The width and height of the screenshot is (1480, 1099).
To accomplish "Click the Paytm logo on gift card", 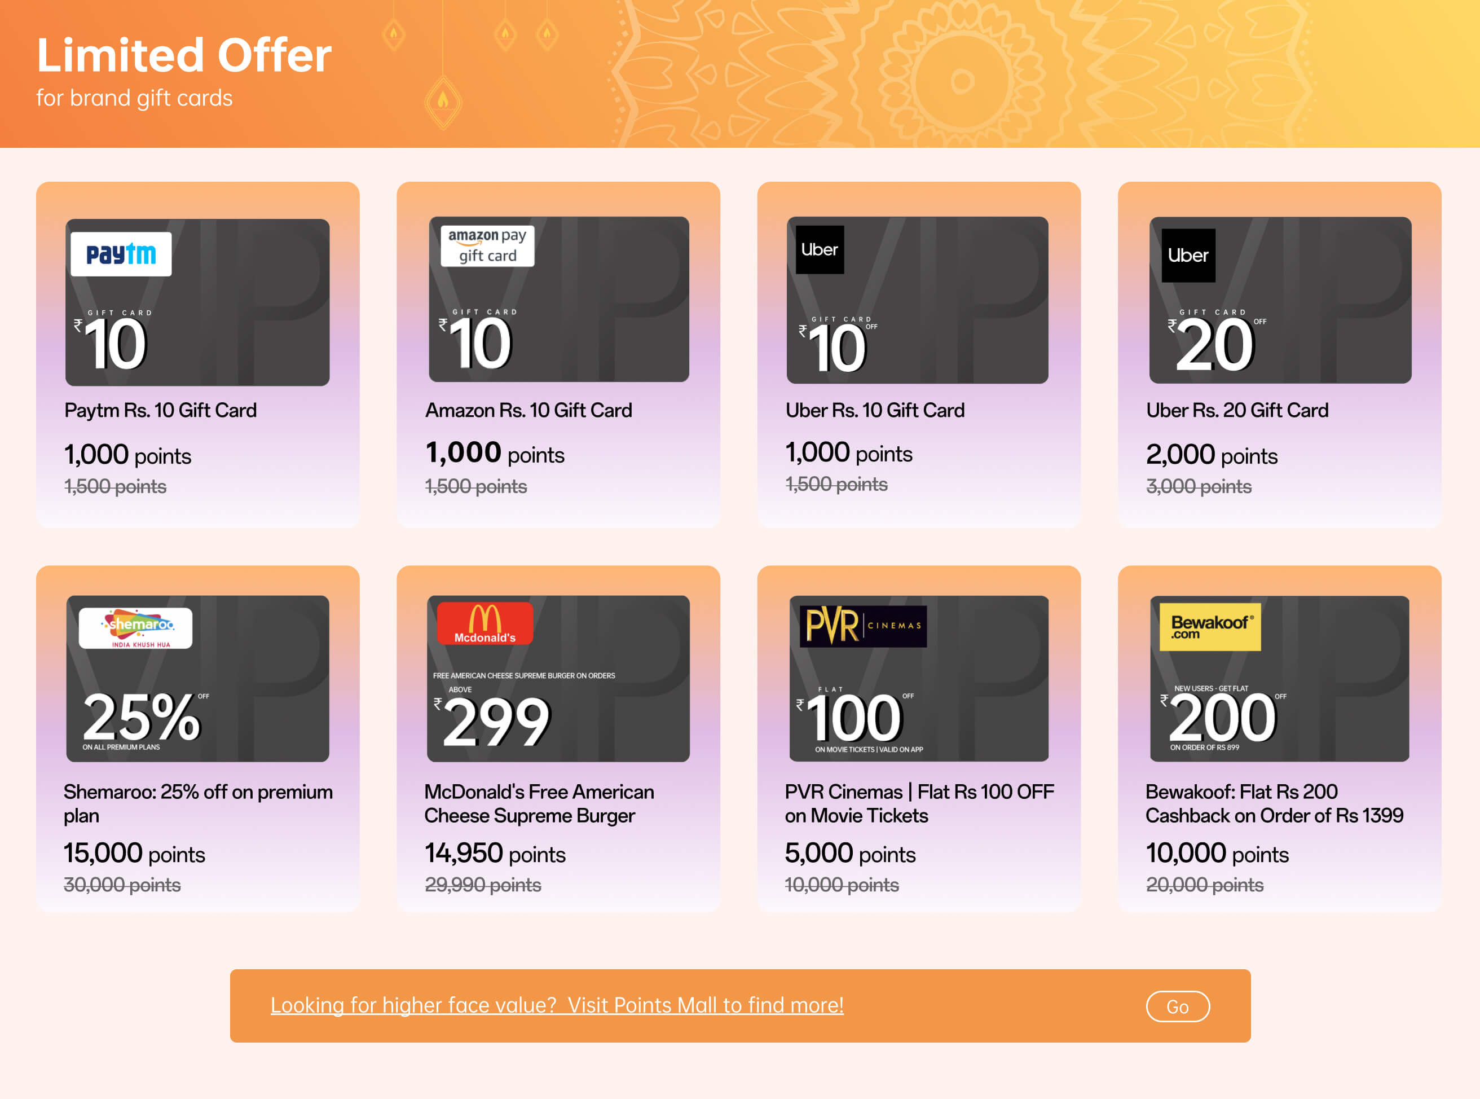I will [x=120, y=254].
